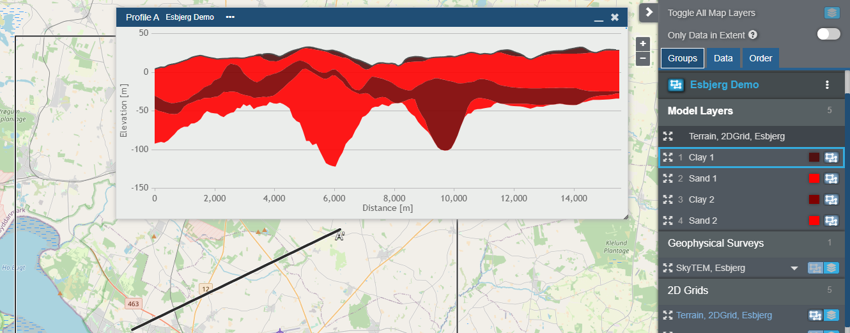Open Profile A three-dot menu

click(x=230, y=17)
